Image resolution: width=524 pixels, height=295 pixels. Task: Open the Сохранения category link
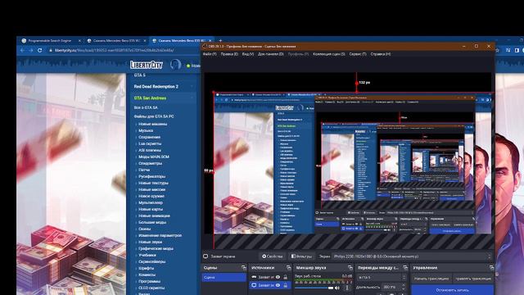[x=149, y=137]
